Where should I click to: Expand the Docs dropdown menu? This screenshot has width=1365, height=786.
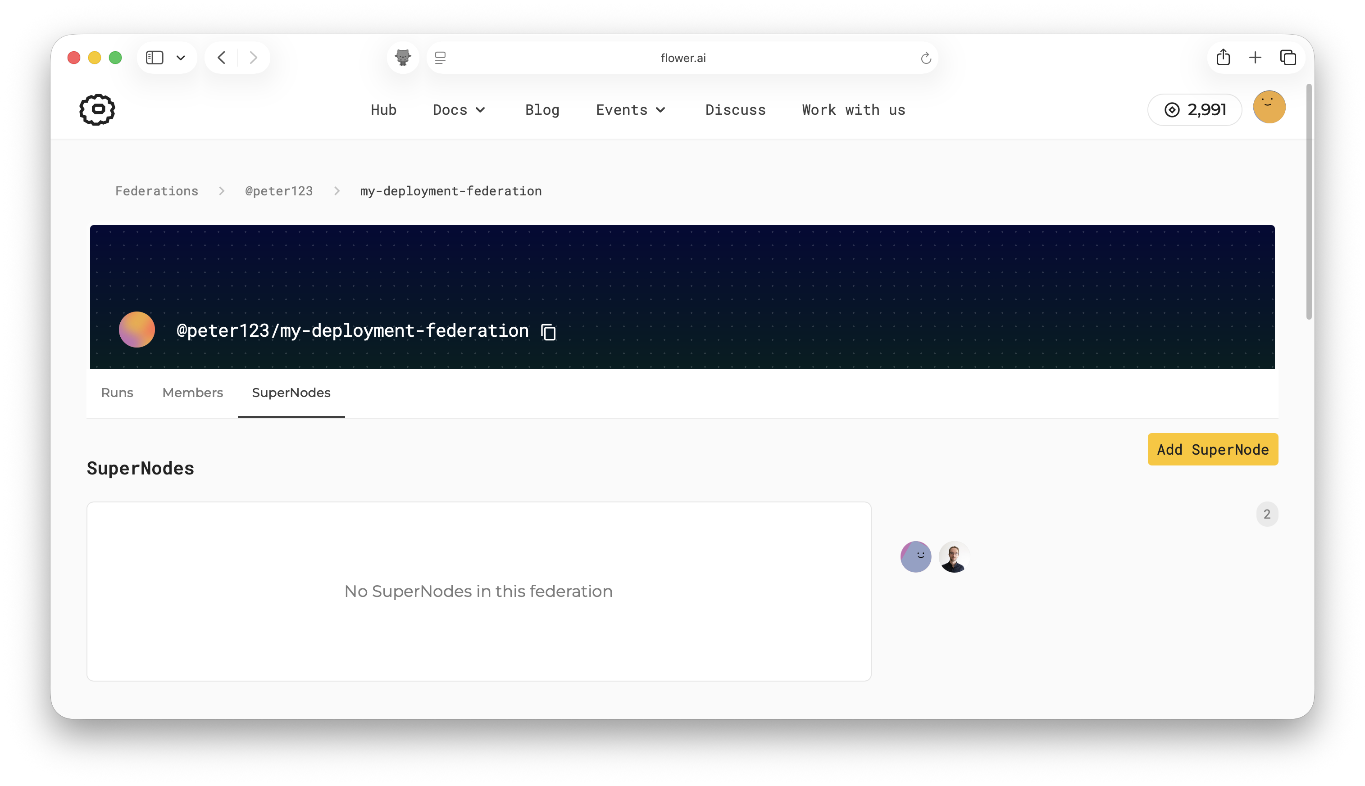point(459,109)
